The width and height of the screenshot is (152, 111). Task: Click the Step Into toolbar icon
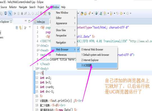click(x=29, y=13)
